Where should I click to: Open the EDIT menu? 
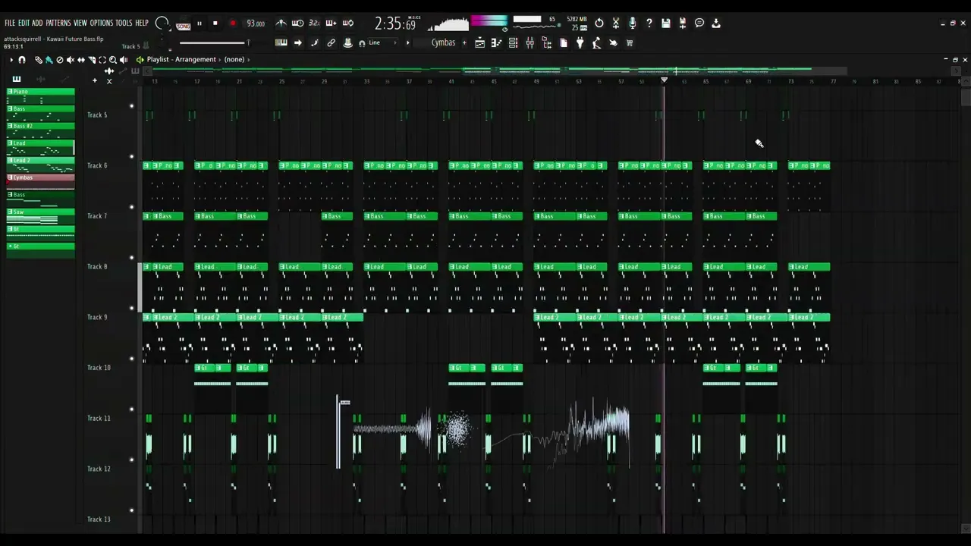point(24,24)
